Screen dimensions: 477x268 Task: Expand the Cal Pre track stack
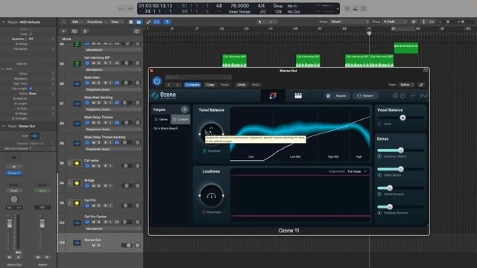click(x=69, y=203)
